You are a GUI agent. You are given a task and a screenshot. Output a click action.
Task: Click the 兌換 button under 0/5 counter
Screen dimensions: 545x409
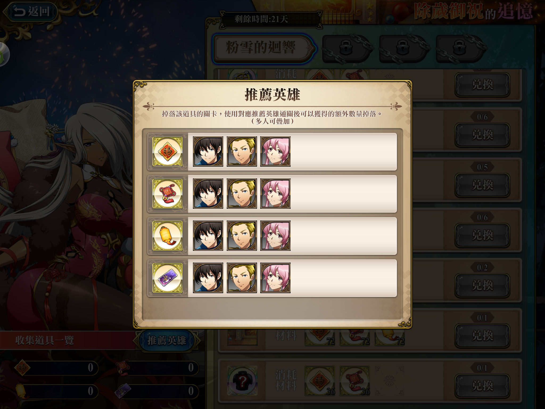pos(482,185)
